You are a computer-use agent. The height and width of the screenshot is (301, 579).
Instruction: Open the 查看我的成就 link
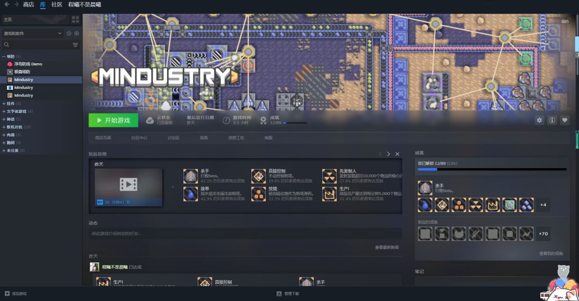pyautogui.click(x=551, y=253)
